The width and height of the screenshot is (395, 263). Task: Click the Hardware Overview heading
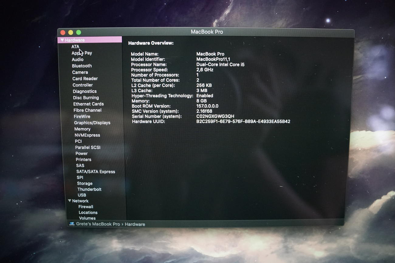(x=151, y=43)
